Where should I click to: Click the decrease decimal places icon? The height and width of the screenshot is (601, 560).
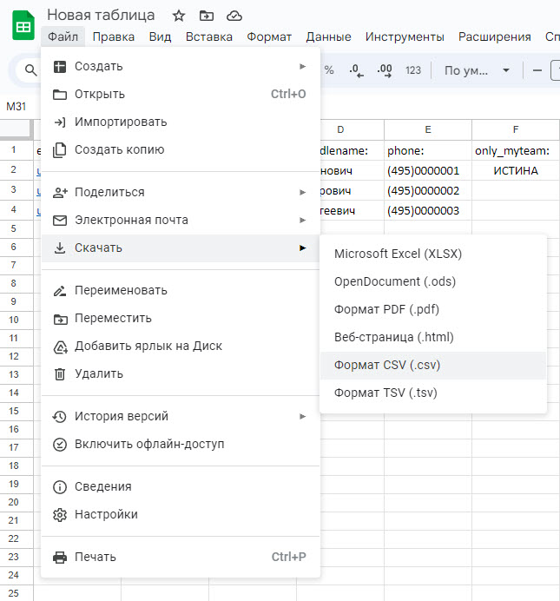[355, 70]
